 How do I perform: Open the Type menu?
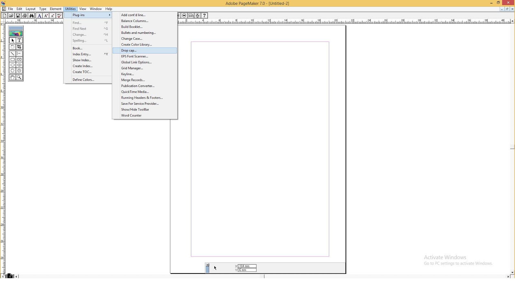point(43,9)
